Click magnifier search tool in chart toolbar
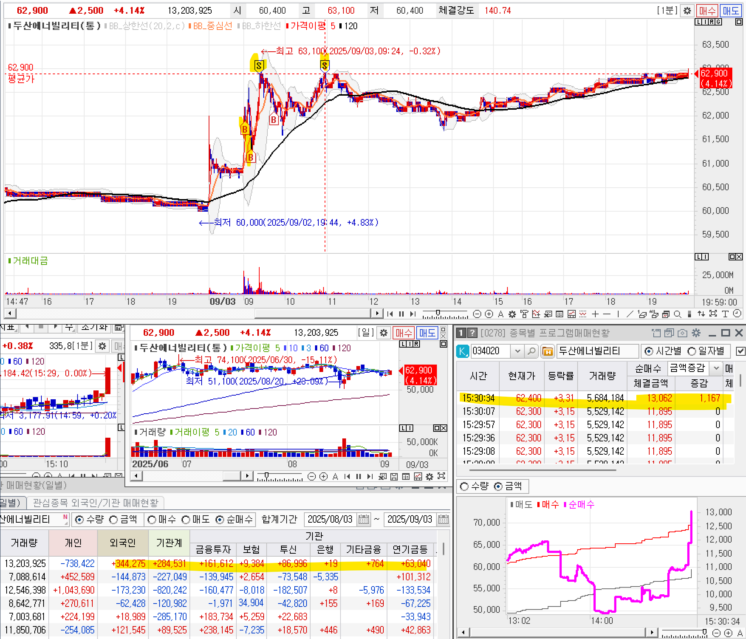746x639 pixels. click(x=677, y=314)
